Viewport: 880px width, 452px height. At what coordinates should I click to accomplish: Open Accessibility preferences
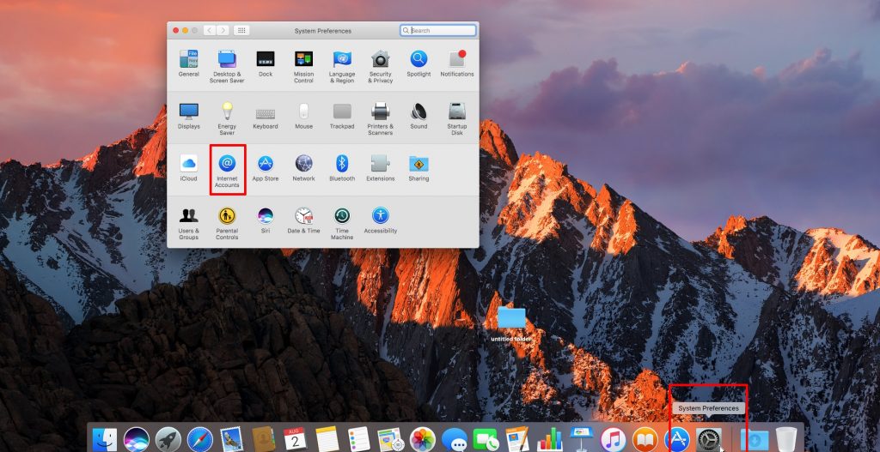tap(380, 220)
